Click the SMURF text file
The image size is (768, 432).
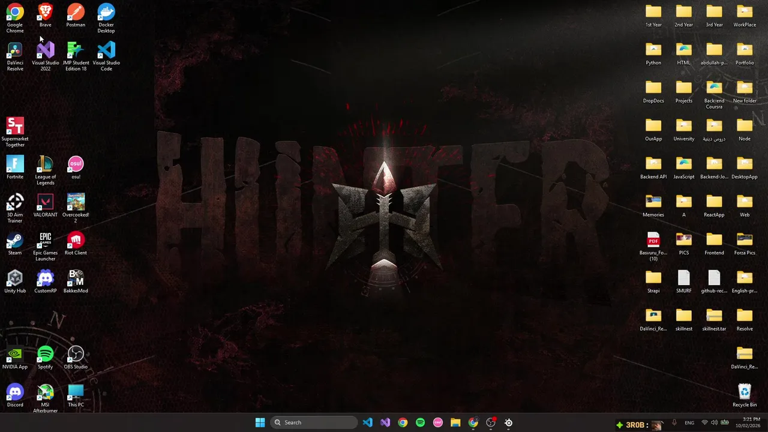[x=683, y=281]
